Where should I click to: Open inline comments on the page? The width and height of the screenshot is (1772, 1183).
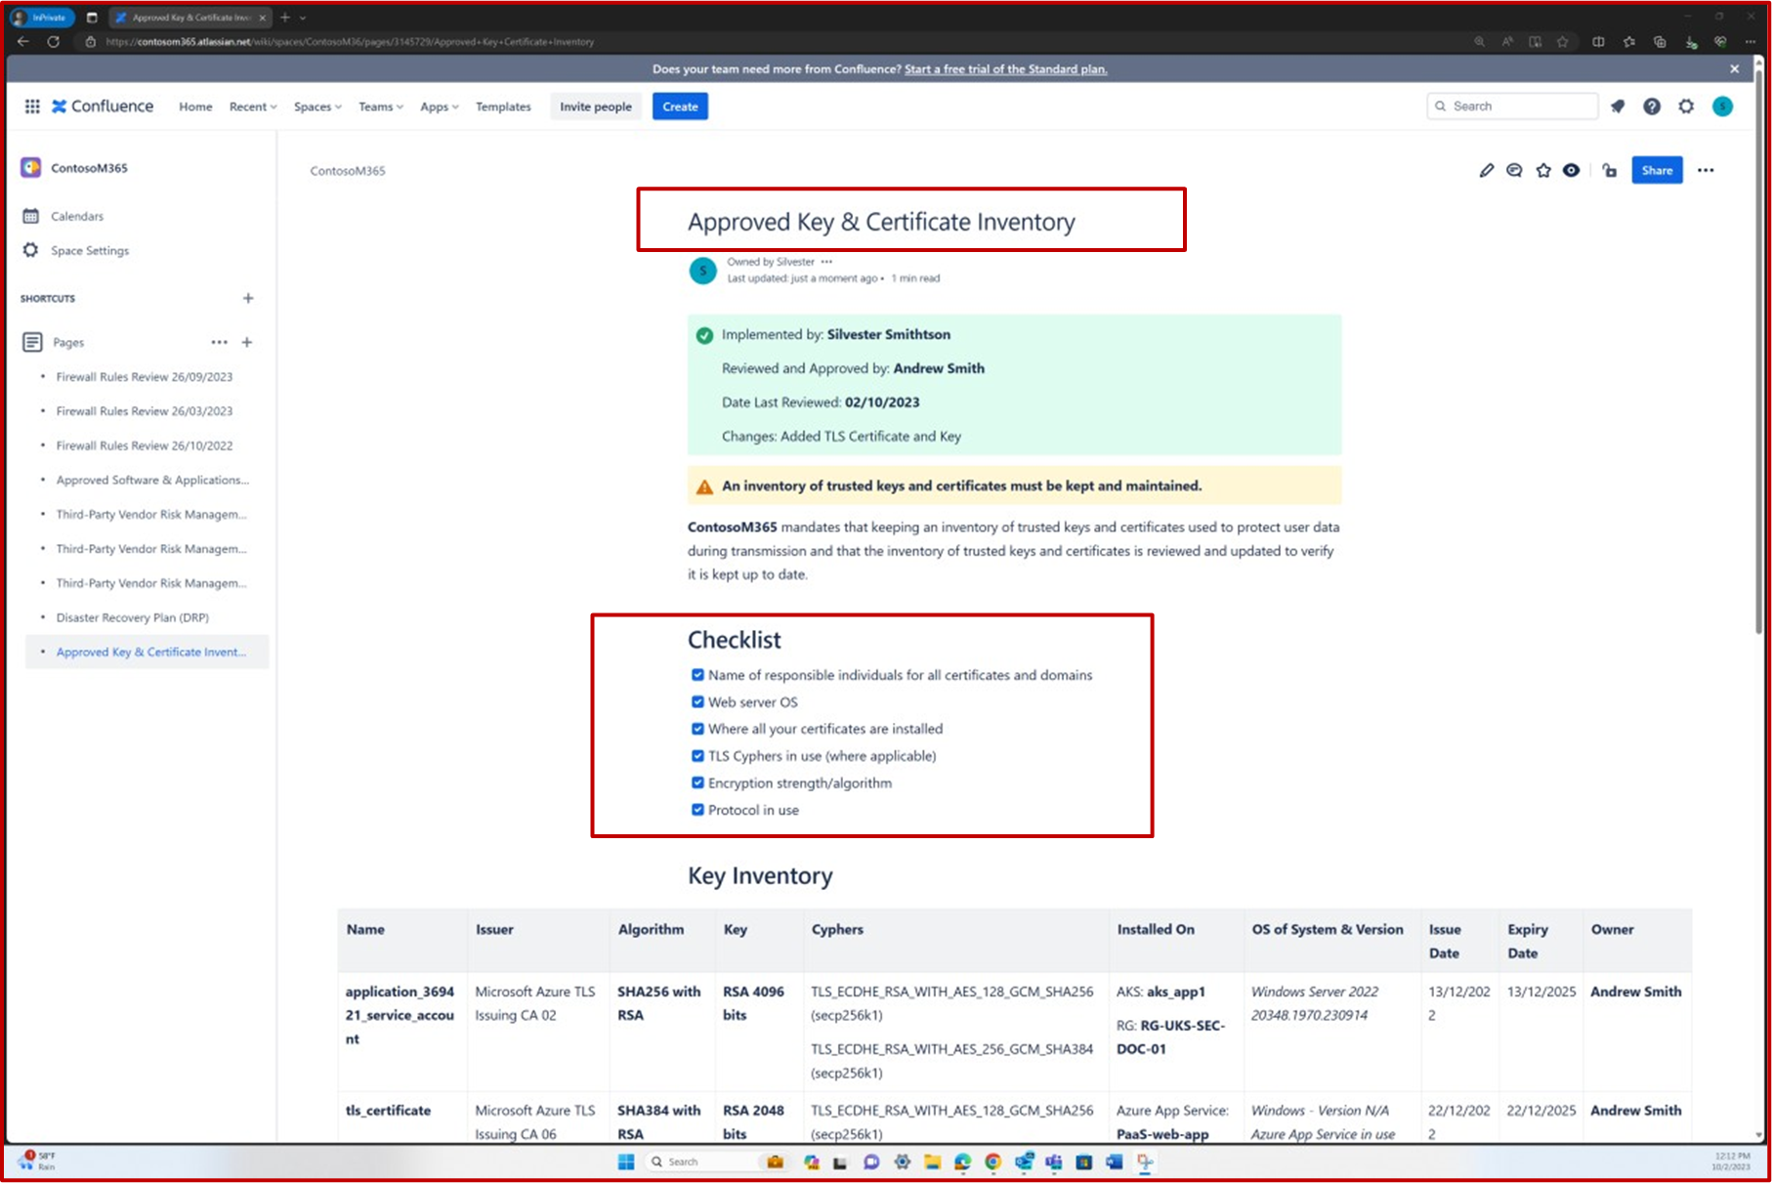click(1514, 170)
